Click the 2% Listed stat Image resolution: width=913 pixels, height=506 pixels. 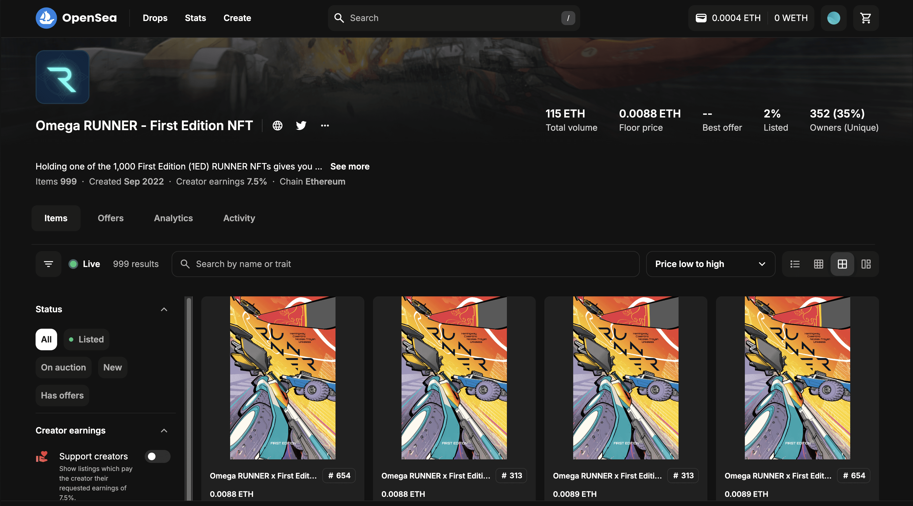point(776,120)
